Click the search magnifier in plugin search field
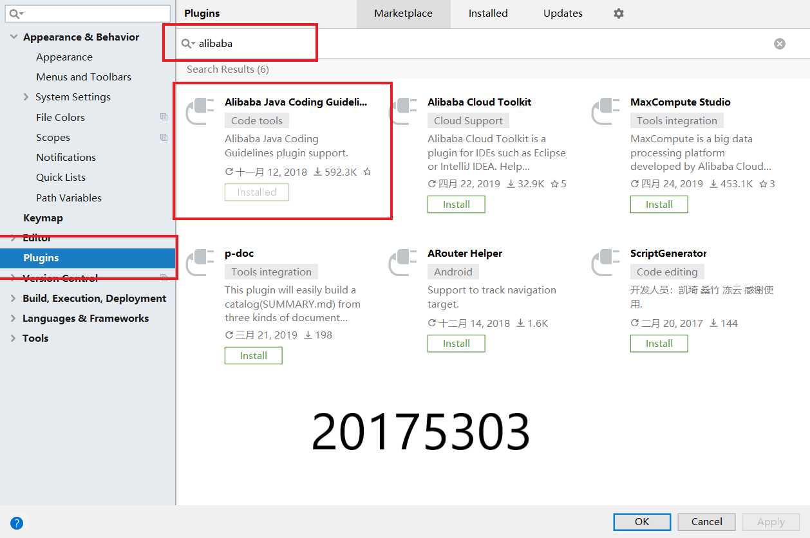 (x=187, y=44)
